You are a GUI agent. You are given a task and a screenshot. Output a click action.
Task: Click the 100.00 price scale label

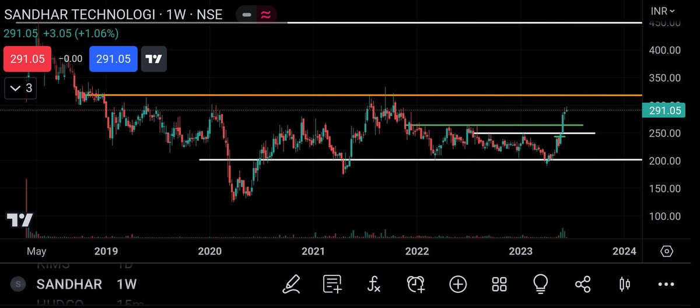[666, 216]
